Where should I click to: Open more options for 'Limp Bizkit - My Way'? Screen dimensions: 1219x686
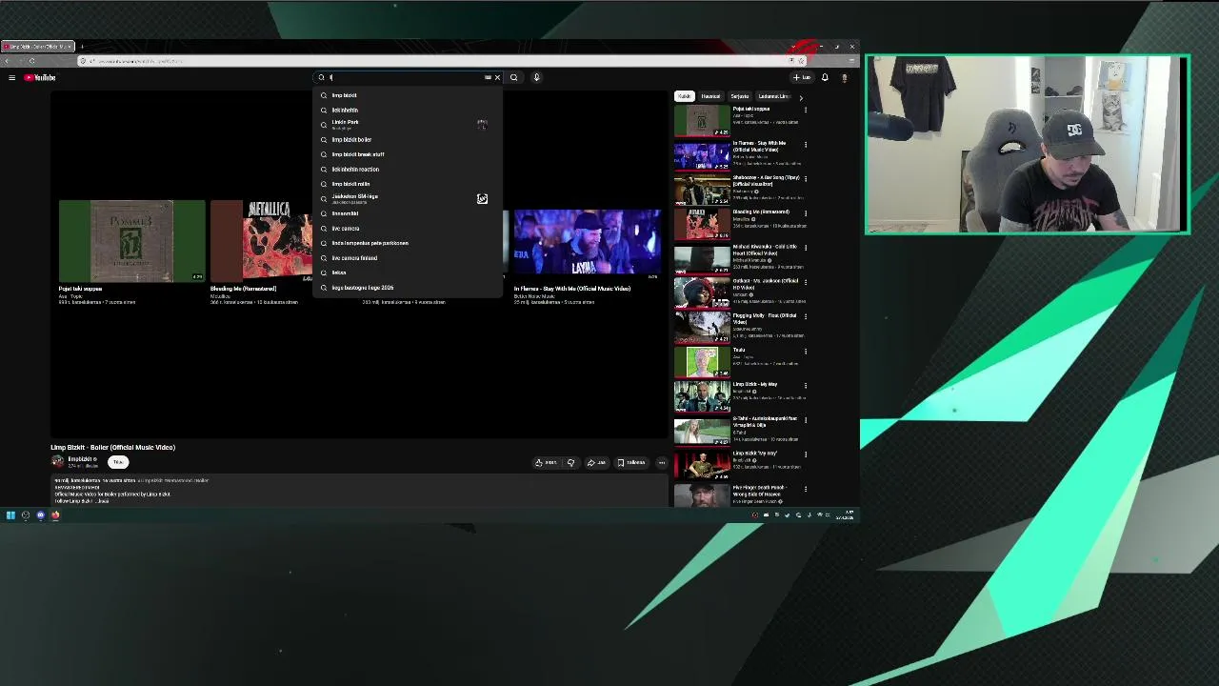point(806,386)
